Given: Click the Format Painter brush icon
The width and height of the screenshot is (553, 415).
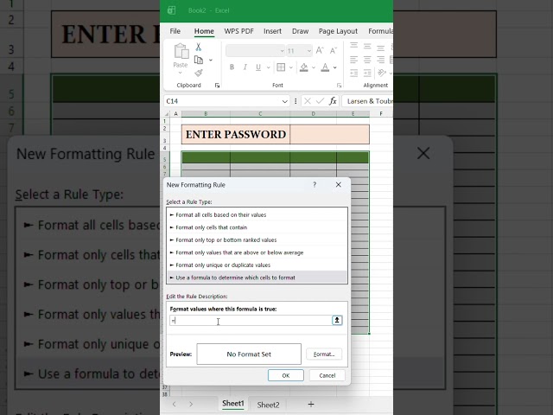Looking at the screenshot, I should pos(199,73).
